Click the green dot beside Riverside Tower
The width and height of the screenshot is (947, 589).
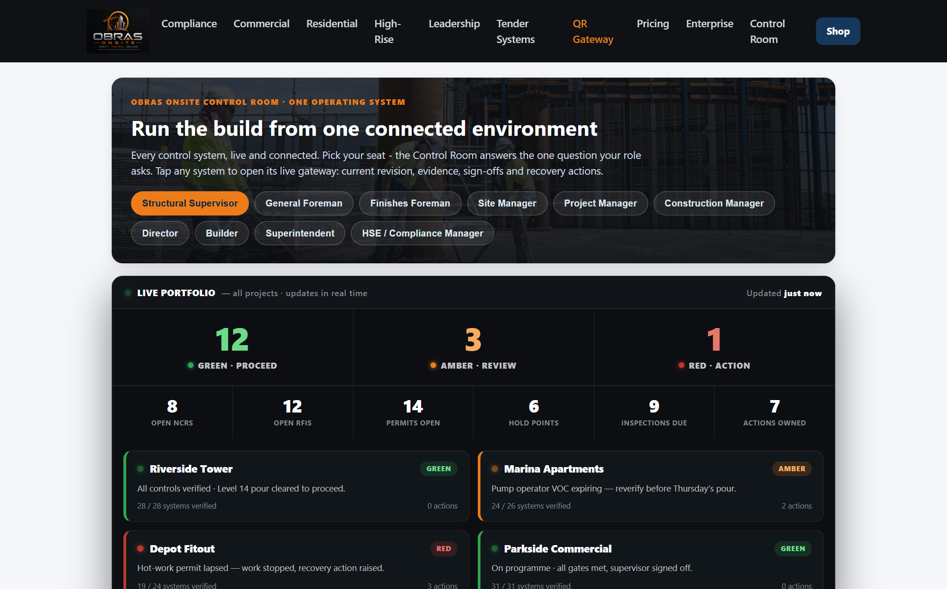pos(141,469)
